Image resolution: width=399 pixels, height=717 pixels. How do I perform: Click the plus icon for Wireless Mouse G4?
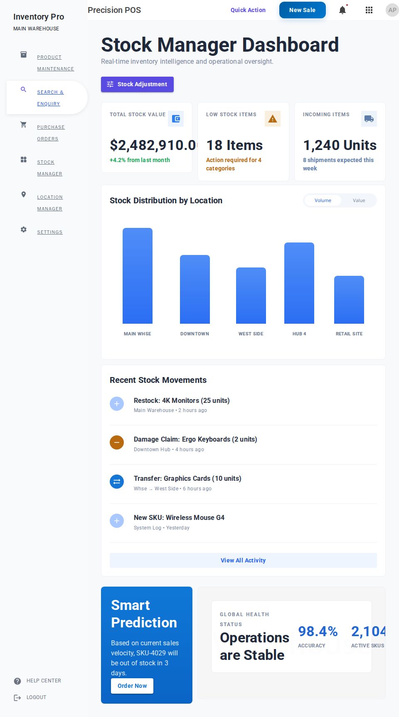[117, 521]
